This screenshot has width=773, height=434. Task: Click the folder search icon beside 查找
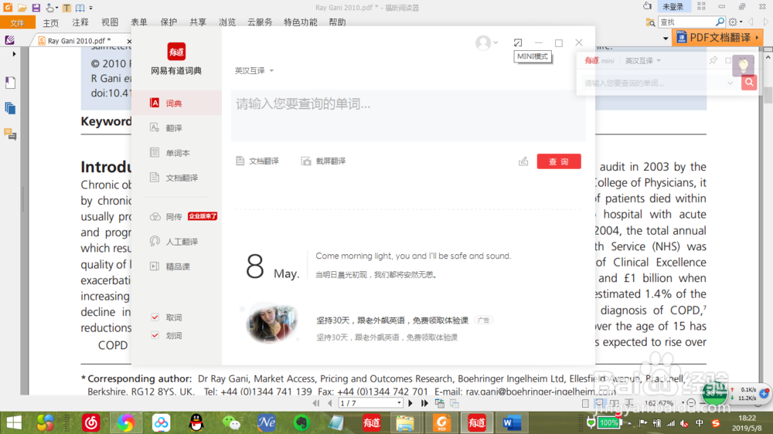pos(650,22)
